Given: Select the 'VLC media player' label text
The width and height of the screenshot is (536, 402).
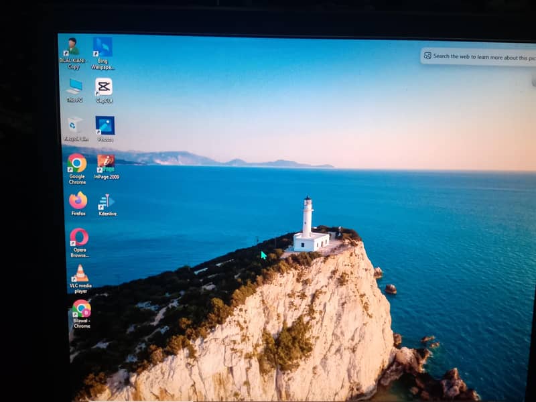Looking at the screenshot, I should pyautogui.click(x=80, y=285).
